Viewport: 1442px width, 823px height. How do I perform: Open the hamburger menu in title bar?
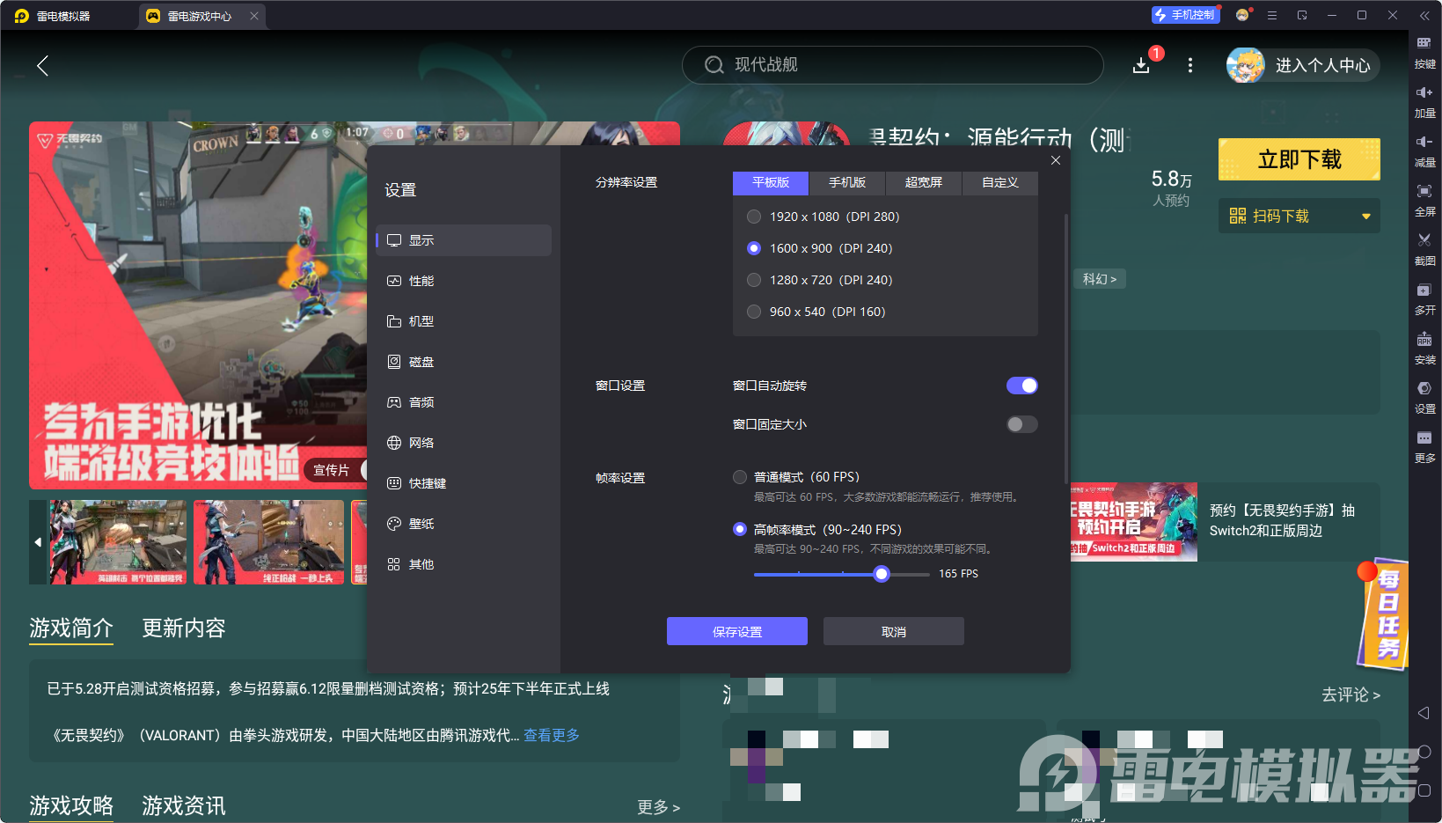[x=1271, y=15]
